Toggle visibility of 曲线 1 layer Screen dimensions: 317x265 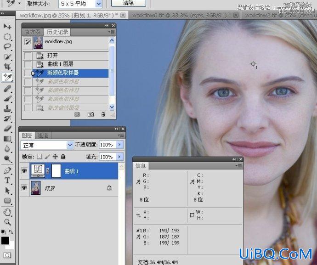click(x=24, y=171)
